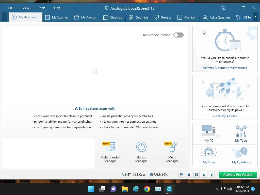This screenshot has width=260, height=195.
Task: Click the clock scheduler icon in status bar
Action: tap(189, 175)
